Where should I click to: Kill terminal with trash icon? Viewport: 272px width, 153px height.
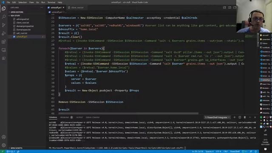pyautogui.click(x=245, y=117)
